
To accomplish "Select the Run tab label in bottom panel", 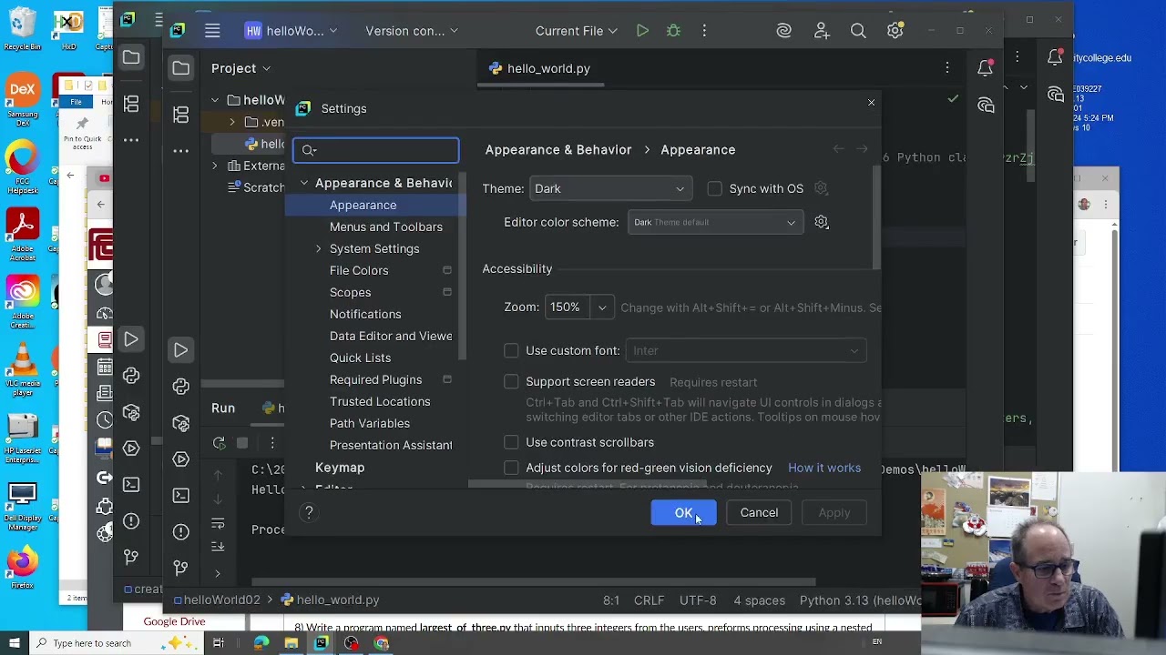I will 223,408.
